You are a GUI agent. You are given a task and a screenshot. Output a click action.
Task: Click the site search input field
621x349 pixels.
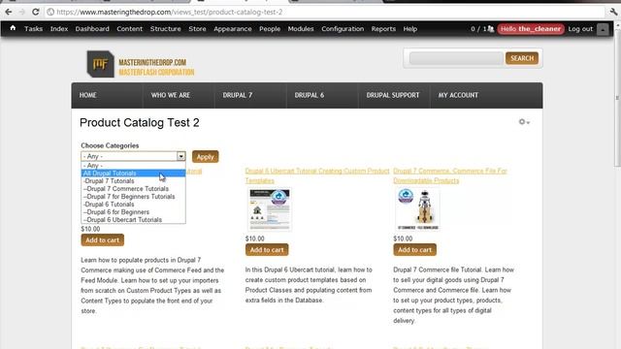pos(456,58)
